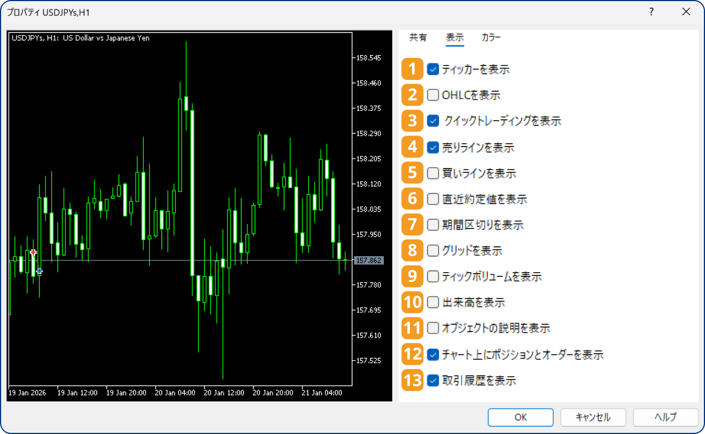Turn off クイックトレーディングを表示
This screenshot has height=434, width=705.
click(432, 121)
